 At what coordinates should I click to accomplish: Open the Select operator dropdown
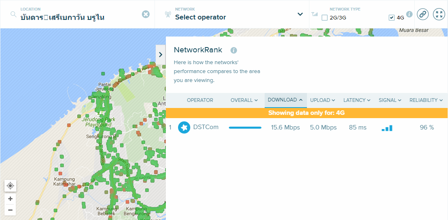pyautogui.click(x=300, y=14)
